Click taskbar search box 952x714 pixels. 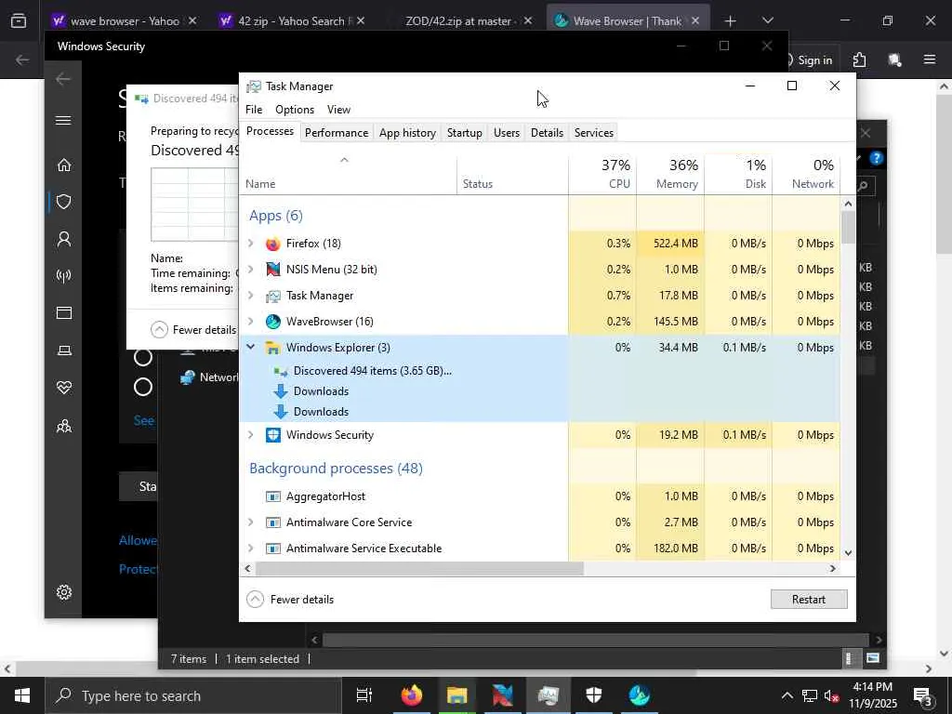(x=194, y=695)
